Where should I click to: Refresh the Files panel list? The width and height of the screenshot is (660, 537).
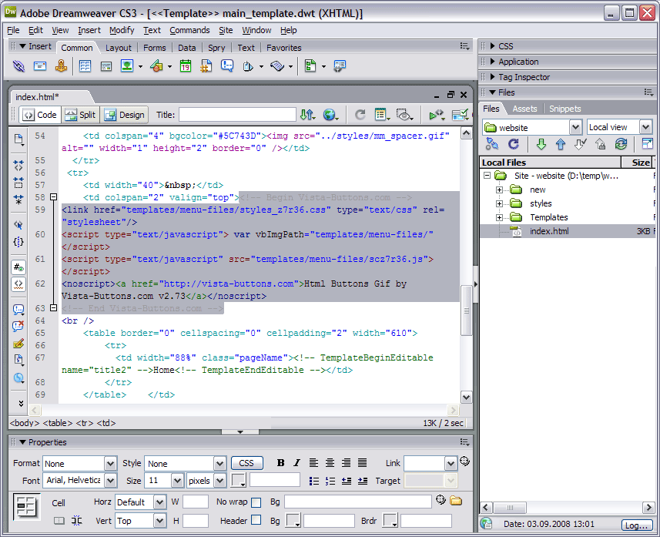[x=514, y=145]
